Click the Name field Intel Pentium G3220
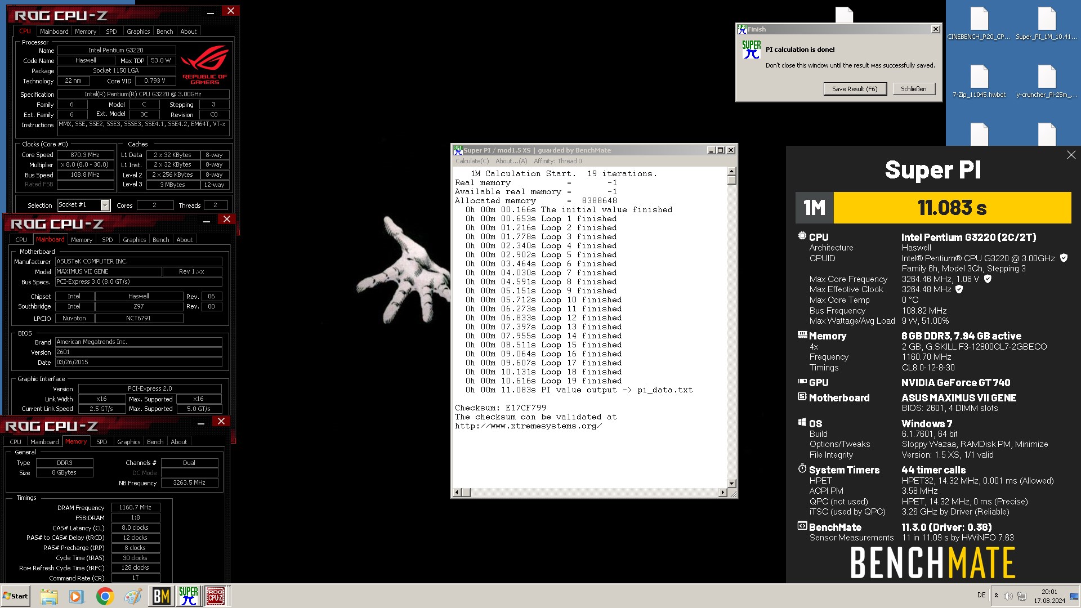Image resolution: width=1081 pixels, height=608 pixels. click(x=116, y=50)
